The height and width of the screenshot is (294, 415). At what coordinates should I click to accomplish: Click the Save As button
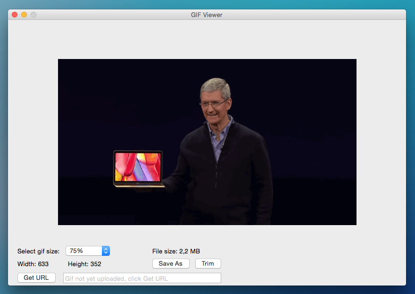(x=171, y=263)
